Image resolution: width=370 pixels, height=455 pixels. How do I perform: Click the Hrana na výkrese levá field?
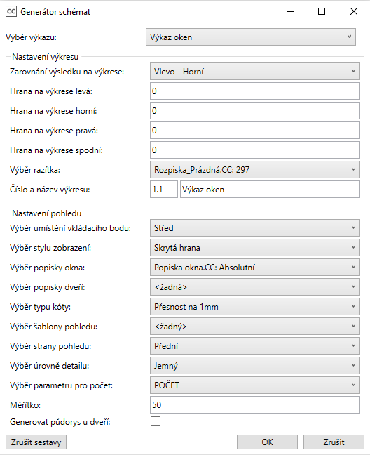255,91
